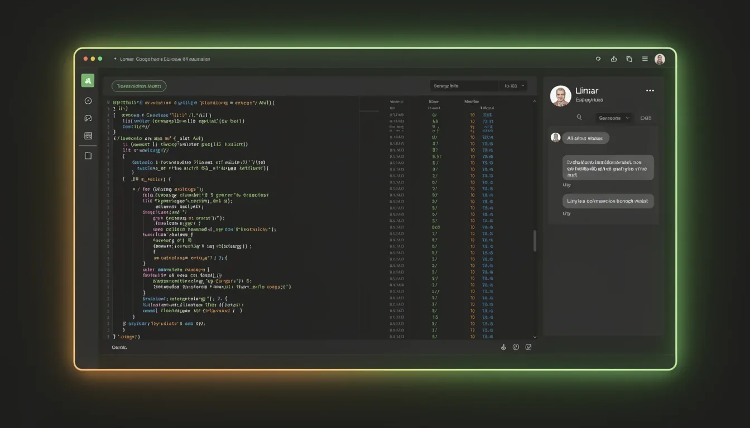Open the user avatar in the title bar
Screen dimensions: 750x428
pos(660,59)
